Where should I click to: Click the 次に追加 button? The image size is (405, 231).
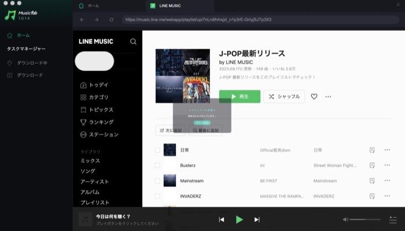(171, 131)
